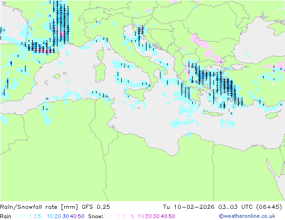The height and width of the screenshot is (220, 285).
Task: Pick the Rain legend 30 color value
Action: tap(66, 216)
